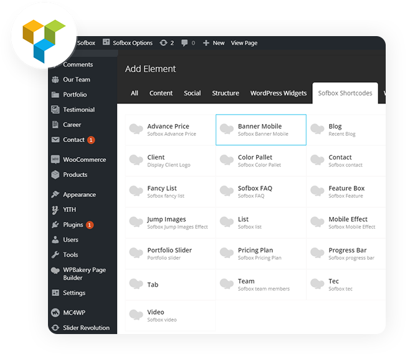Click the Advance Price element icon
410x354 pixels.
coord(136,129)
